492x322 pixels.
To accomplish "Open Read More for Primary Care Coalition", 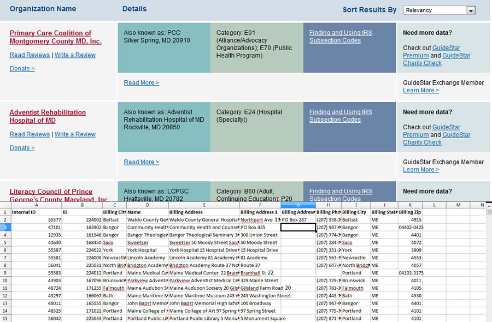I will click(142, 83).
